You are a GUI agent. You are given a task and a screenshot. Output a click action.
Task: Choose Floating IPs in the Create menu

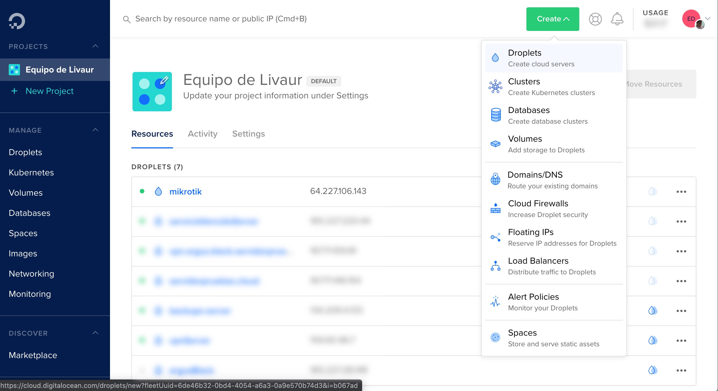tap(554, 238)
